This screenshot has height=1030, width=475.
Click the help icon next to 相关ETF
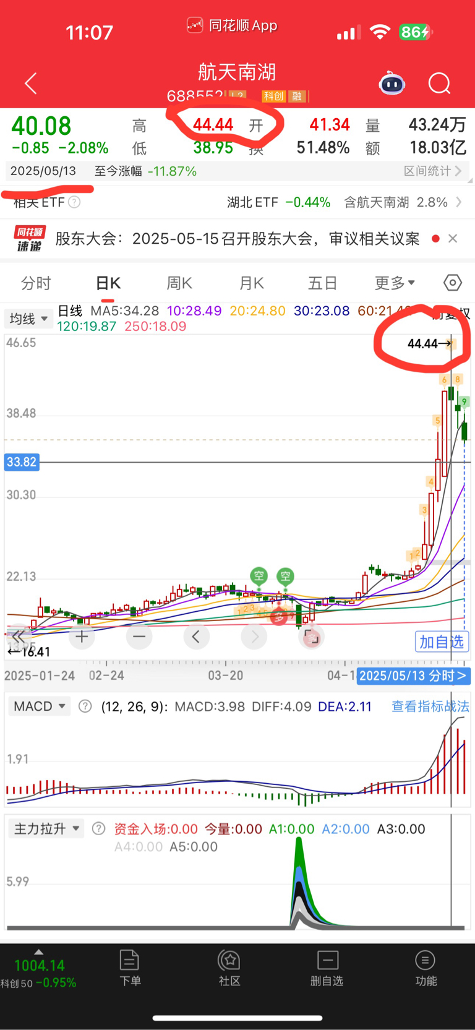[x=74, y=202]
